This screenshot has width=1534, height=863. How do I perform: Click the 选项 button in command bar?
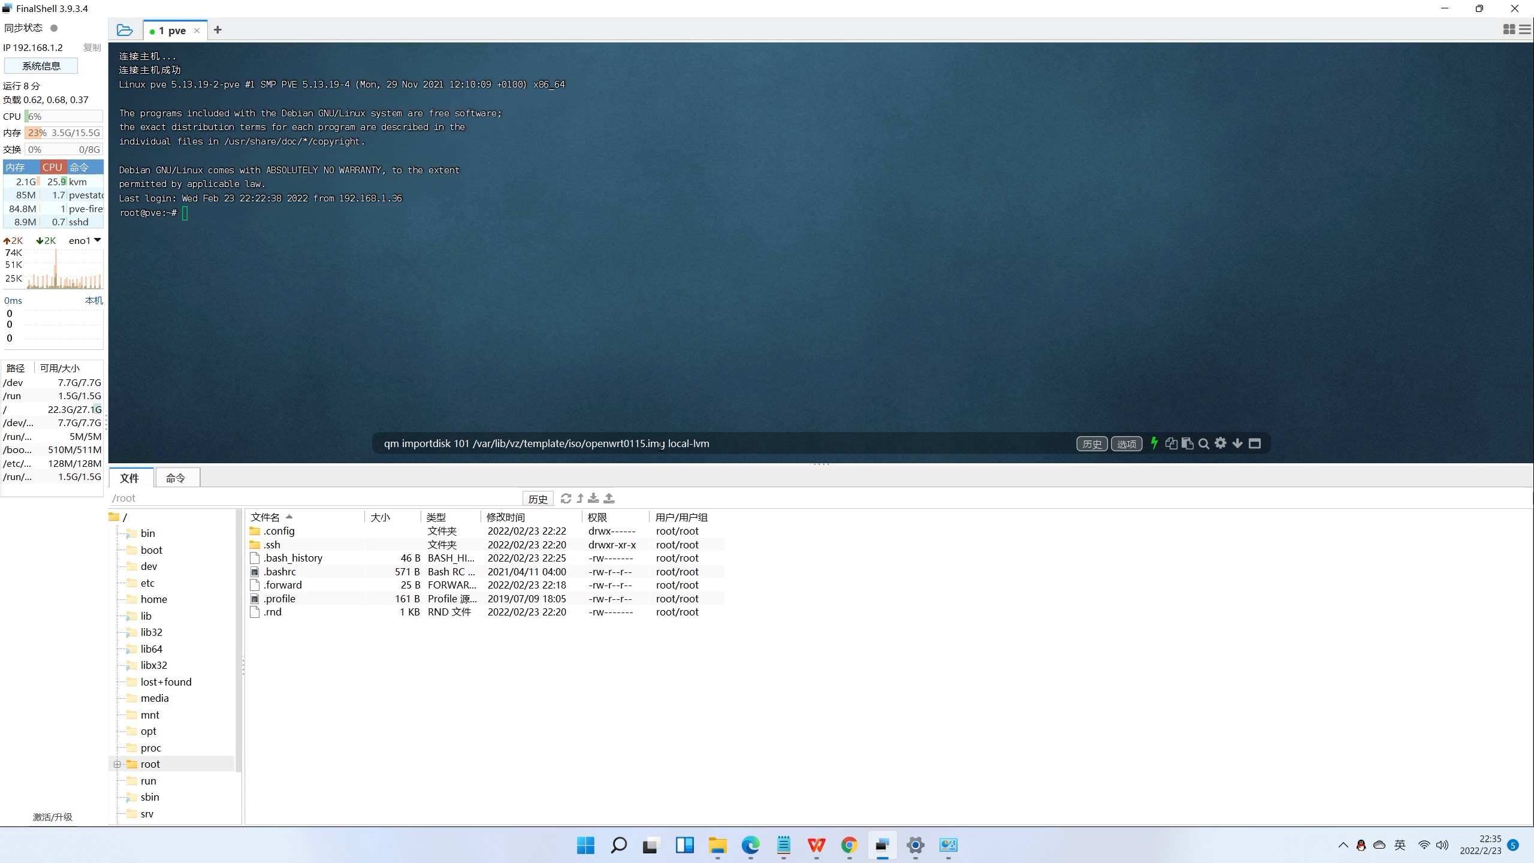point(1126,443)
